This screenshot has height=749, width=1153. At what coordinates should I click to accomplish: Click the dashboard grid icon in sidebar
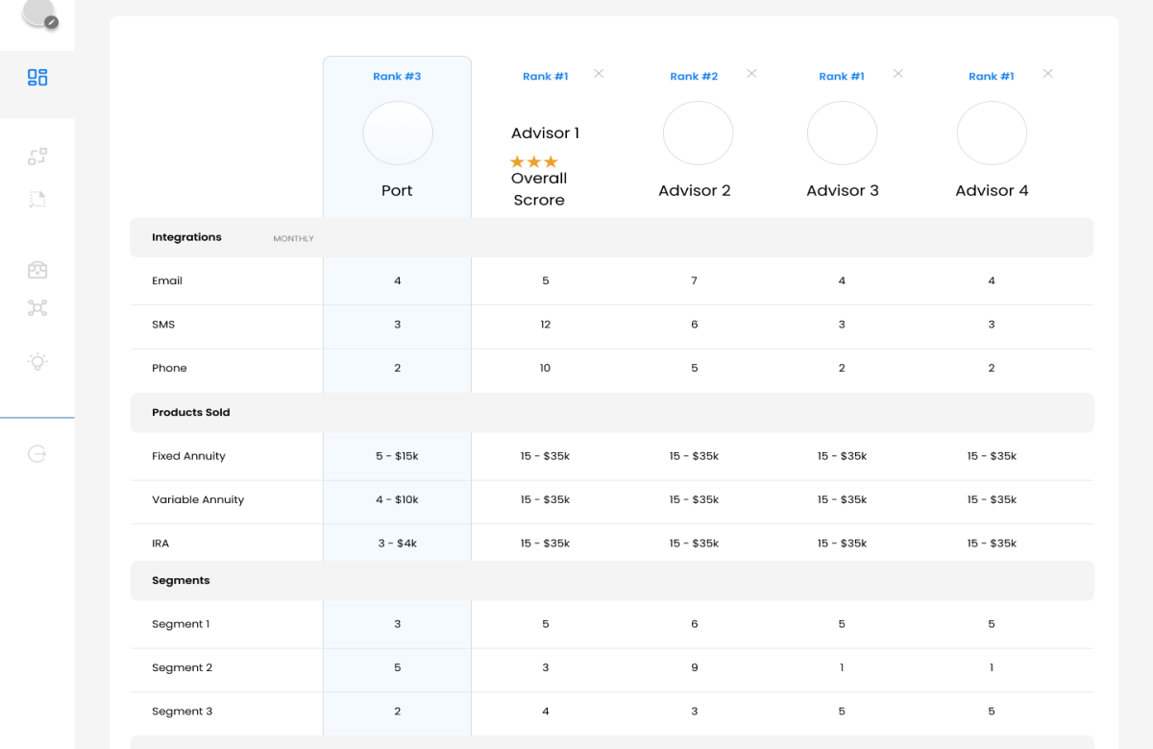(37, 78)
